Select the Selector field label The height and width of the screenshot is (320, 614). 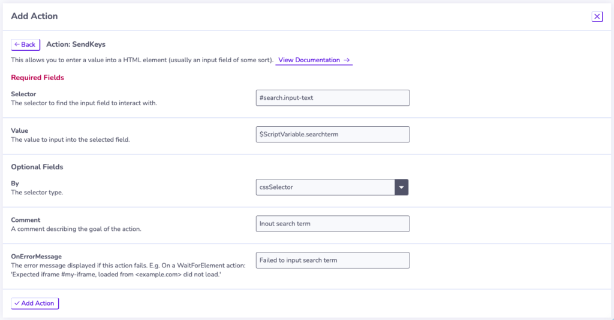(x=23, y=94)
